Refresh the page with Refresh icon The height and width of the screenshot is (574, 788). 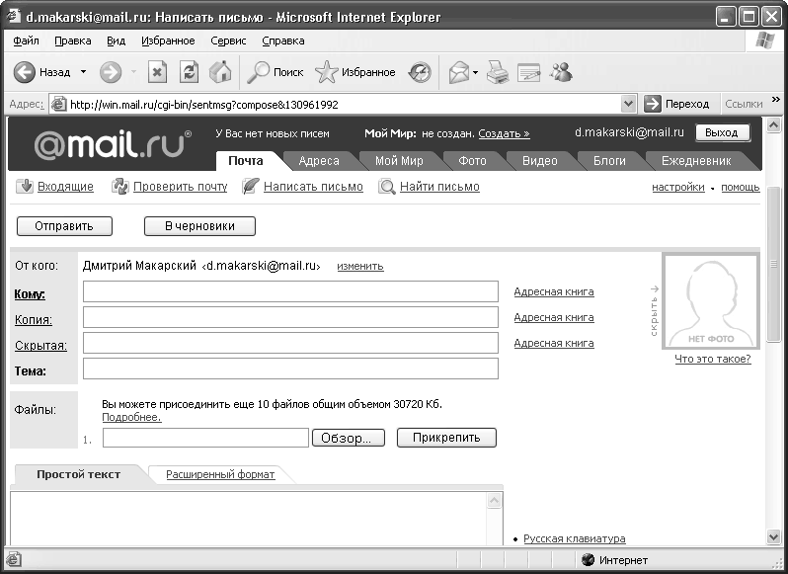click(x=189, y=72)
